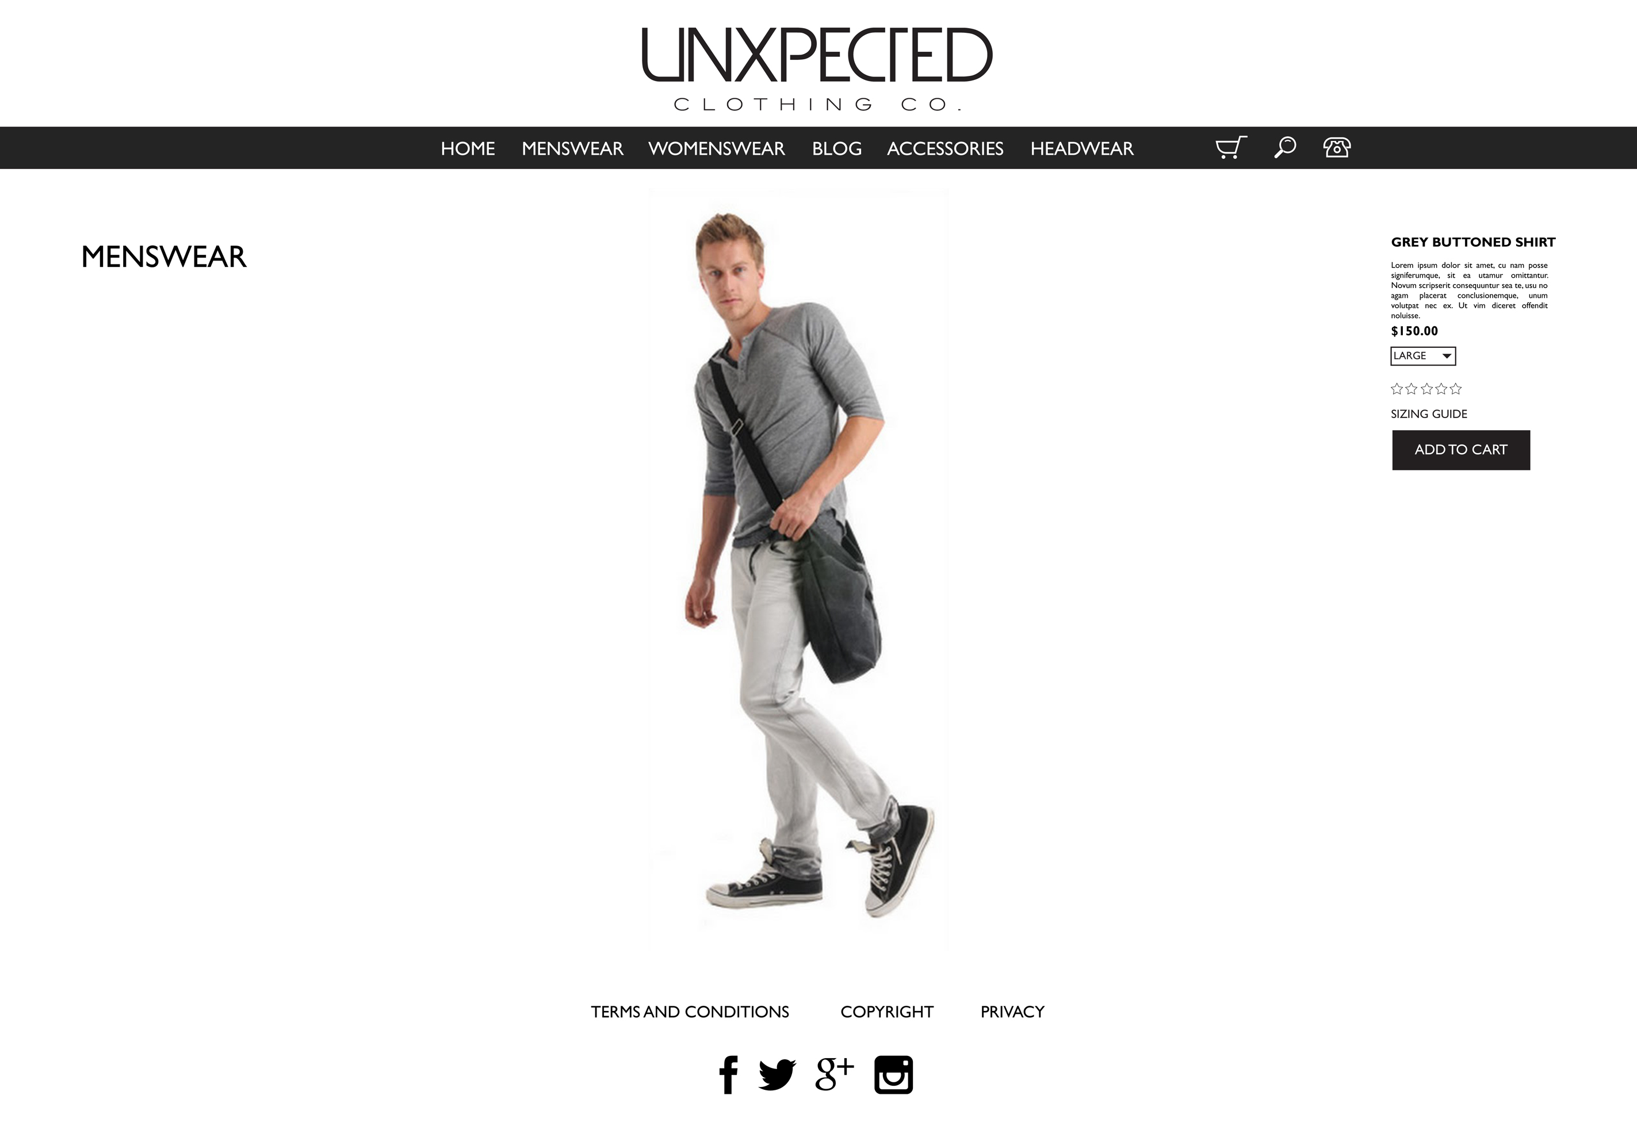The image size is (1637, 1122).
Task: Rate the shirt with the third star
Action: (1426, 389)
